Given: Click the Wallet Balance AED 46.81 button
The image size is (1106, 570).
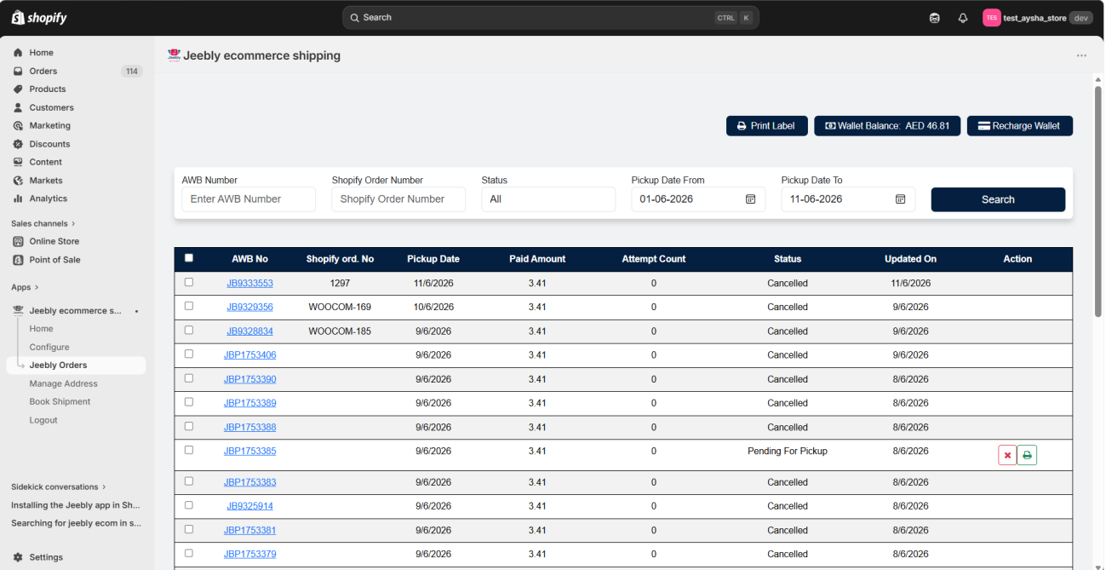Looking at the screenshot, I should 887,126.
